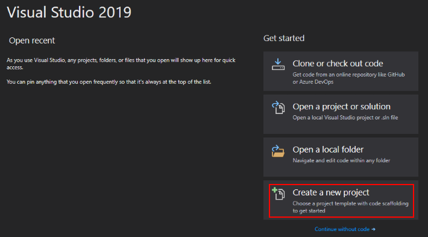Click the Open a project or solution icon
This screenshot has height=237, width=428.
click(x=278, y=107)
